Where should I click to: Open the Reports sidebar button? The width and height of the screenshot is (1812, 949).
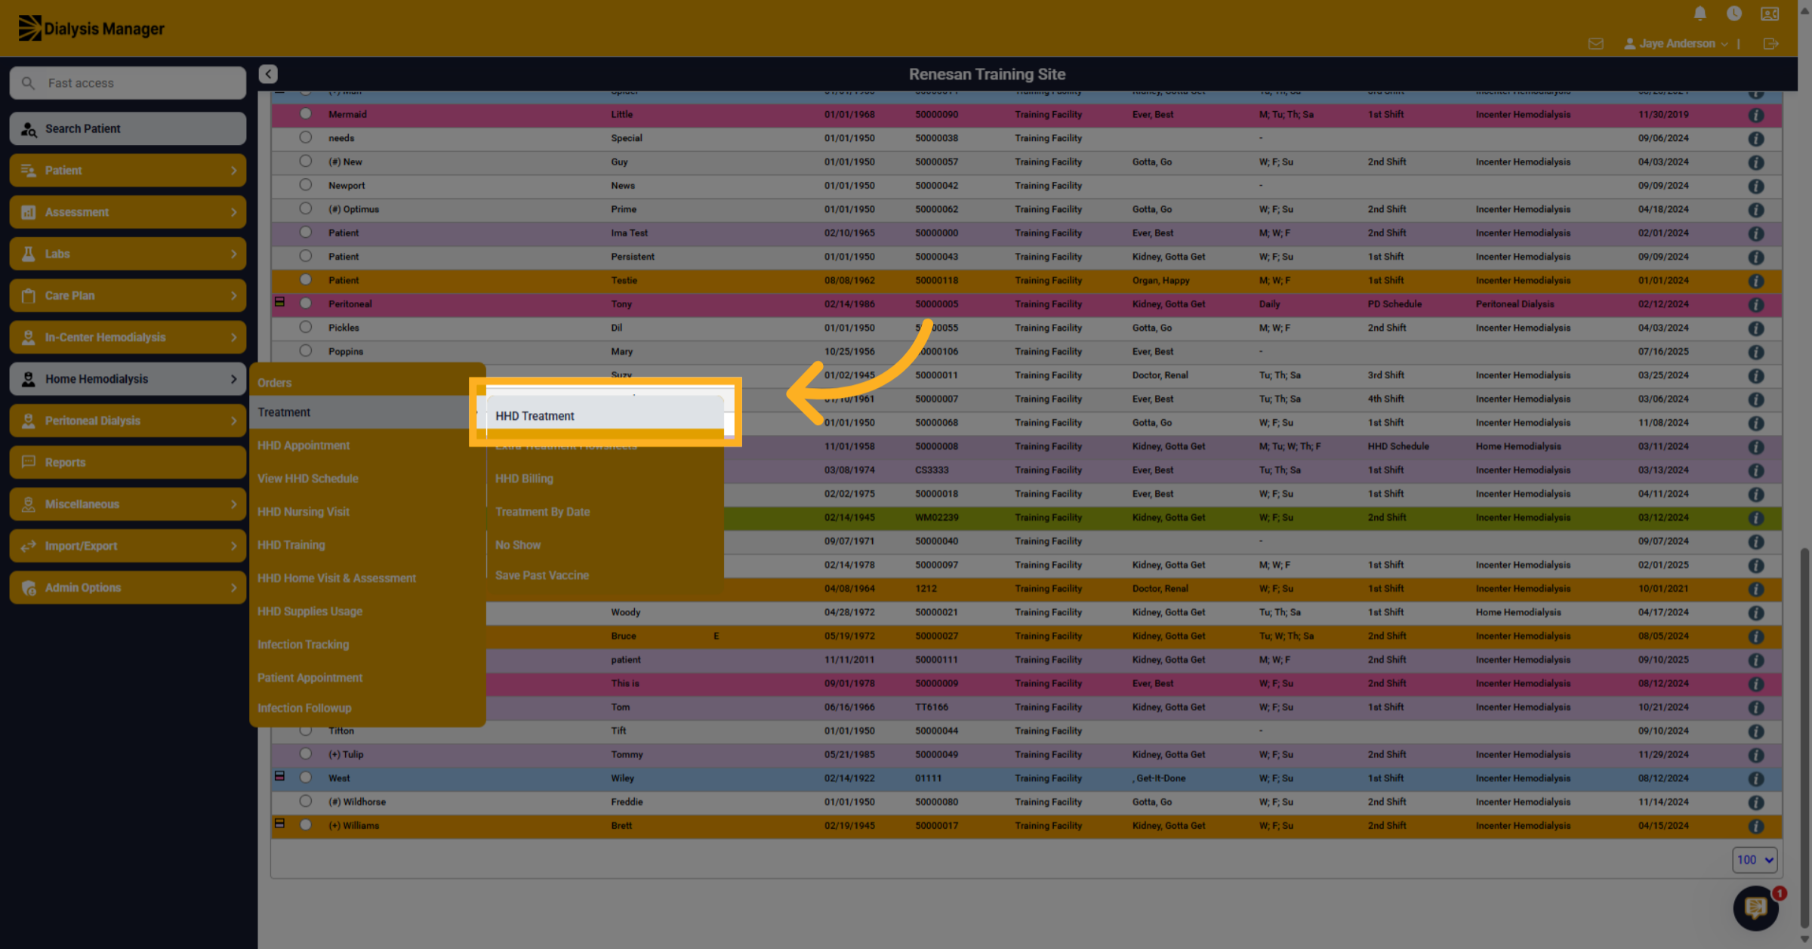[x=128, y=462]
